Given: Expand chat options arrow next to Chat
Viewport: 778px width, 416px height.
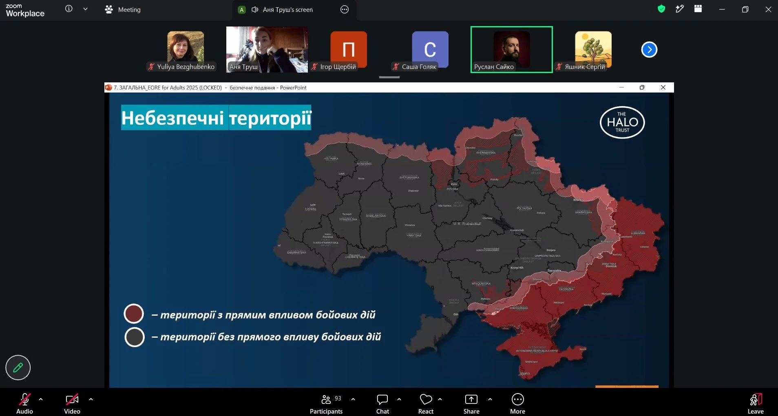Looking at the screenshot, I should (x=399, y=399).
